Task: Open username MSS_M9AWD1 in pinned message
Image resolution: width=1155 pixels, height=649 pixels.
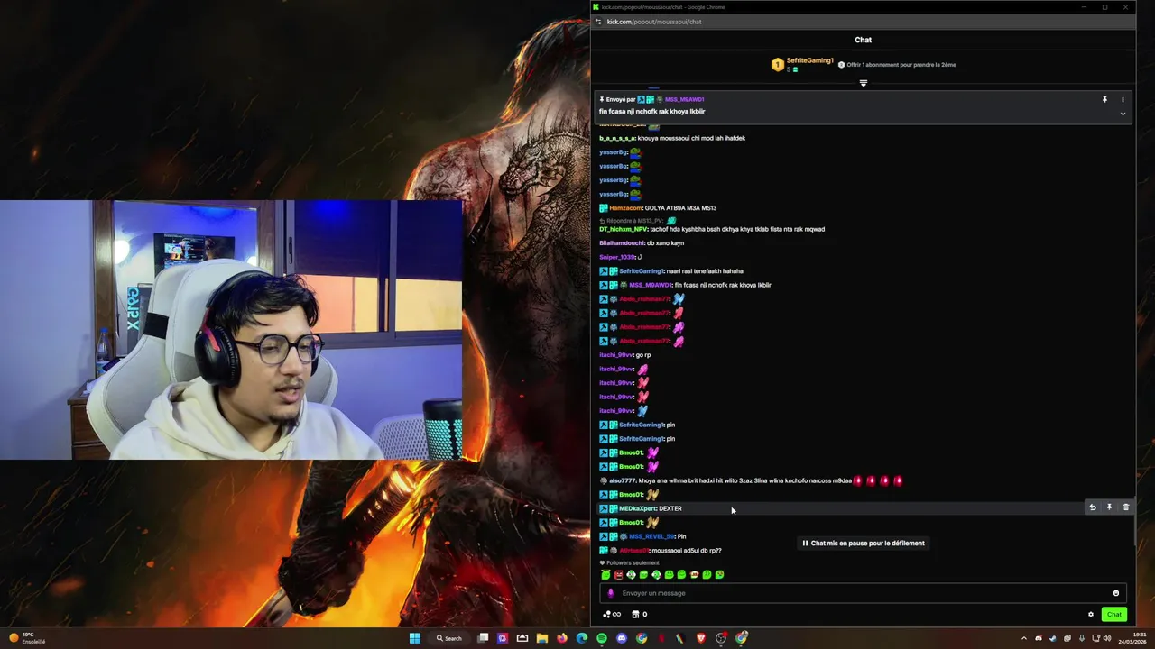Action: (x=684, y=99)
